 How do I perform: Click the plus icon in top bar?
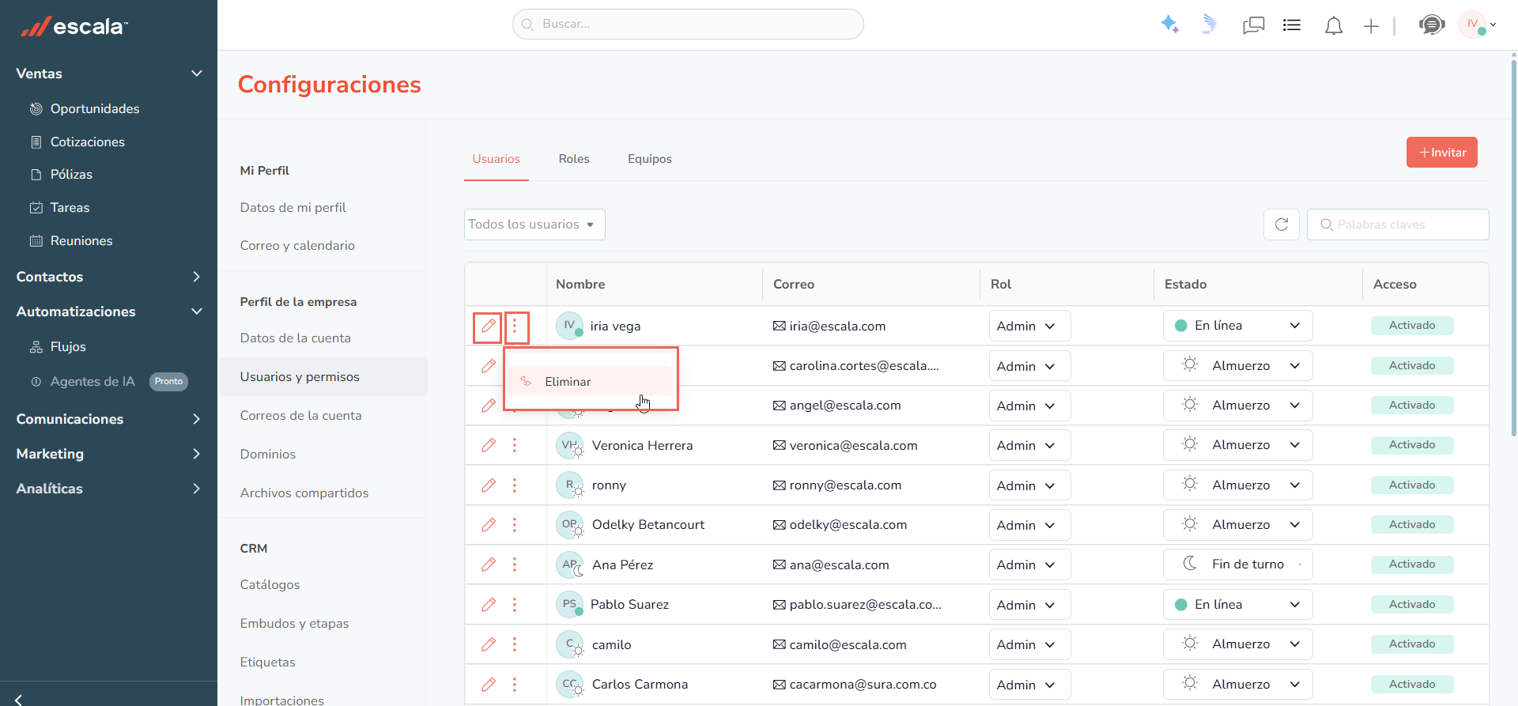tap(1371, 26)
